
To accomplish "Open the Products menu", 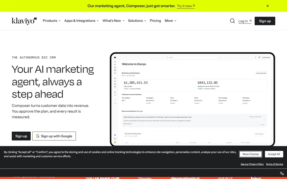I will click(52, 21).
